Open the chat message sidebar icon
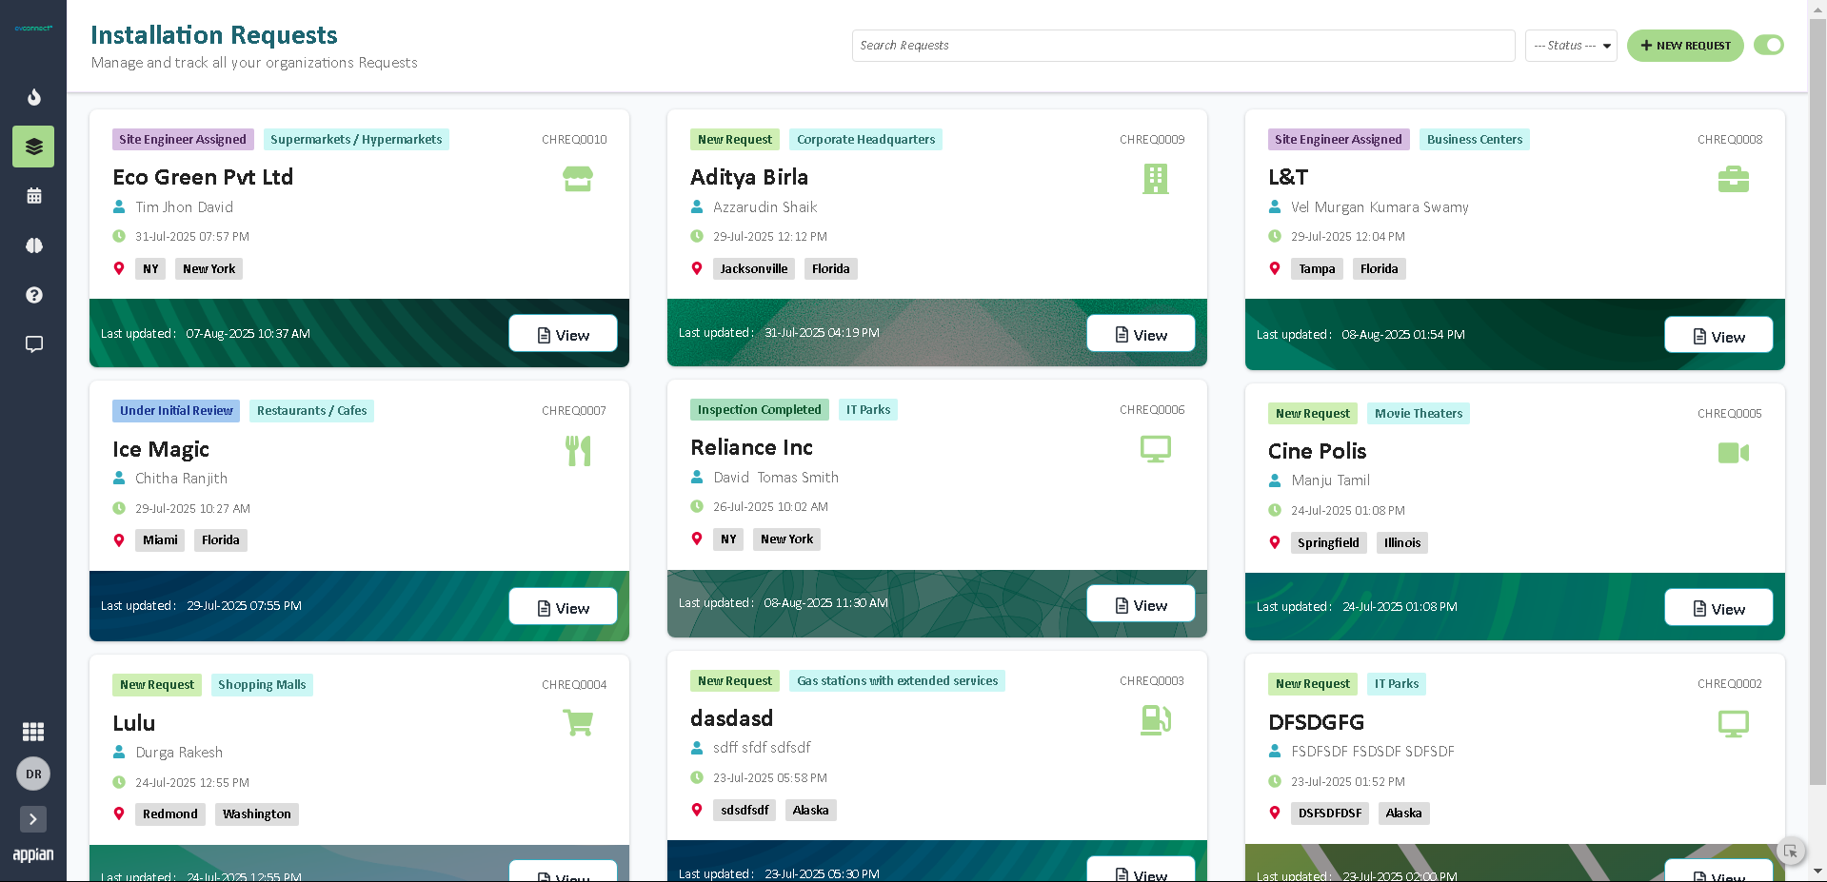 (x=33, y=344)
